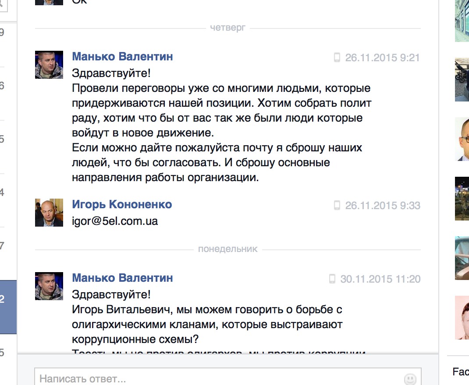Open the right sidebar photo of man with glasses

(462, 139)
